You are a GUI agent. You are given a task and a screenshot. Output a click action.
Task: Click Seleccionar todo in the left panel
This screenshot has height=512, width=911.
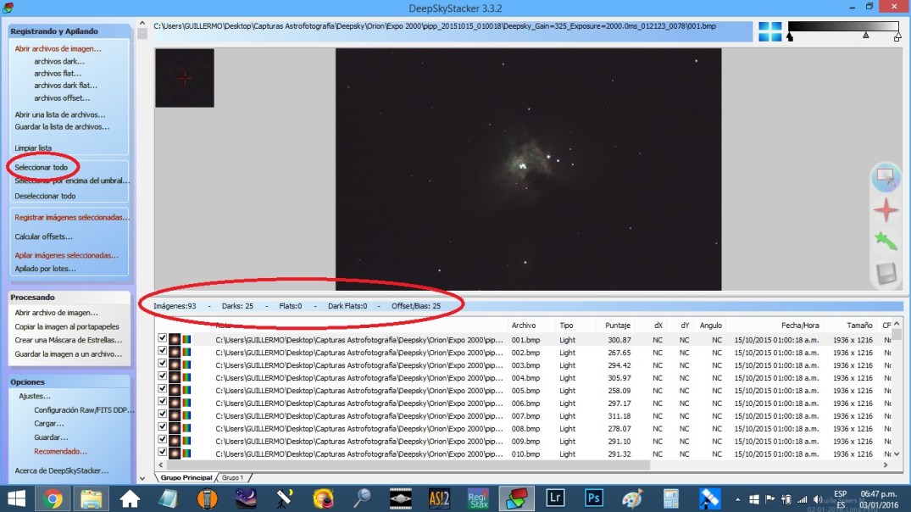coord(40,167)
